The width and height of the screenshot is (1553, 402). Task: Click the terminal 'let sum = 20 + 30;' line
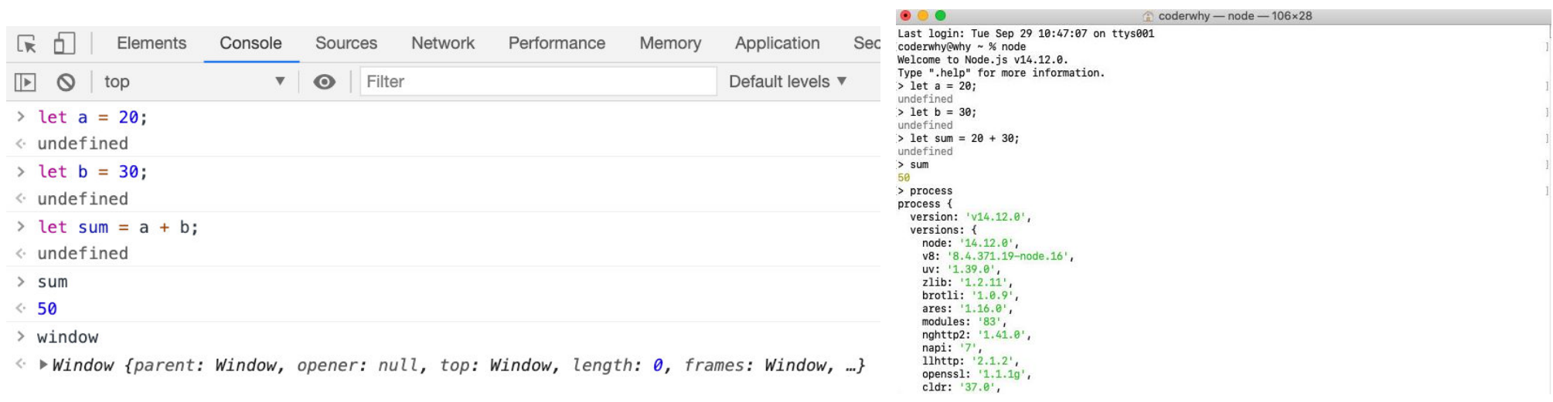[x=964, y=138]
